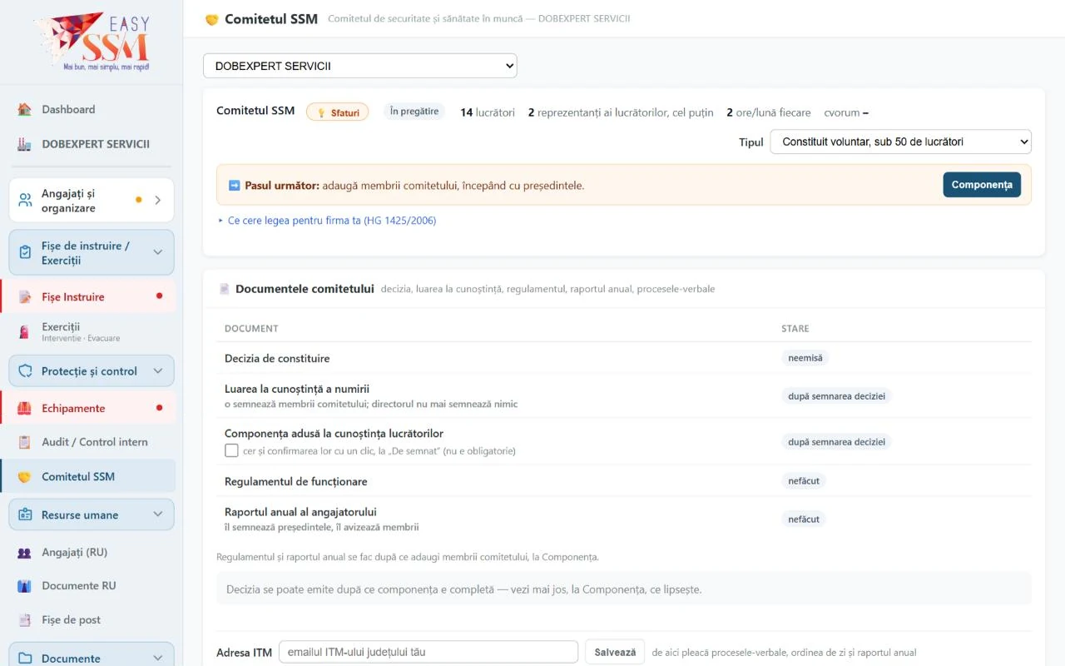Image resolution: width=1065 pixels, height=666 pixels.
Task: Click the Decizia de constituire row title
Action: point(277,359)
